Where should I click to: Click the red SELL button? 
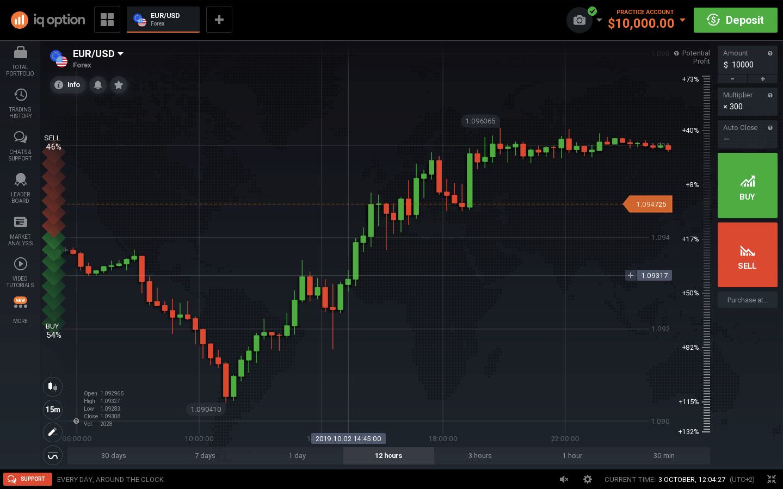(748, 255)
